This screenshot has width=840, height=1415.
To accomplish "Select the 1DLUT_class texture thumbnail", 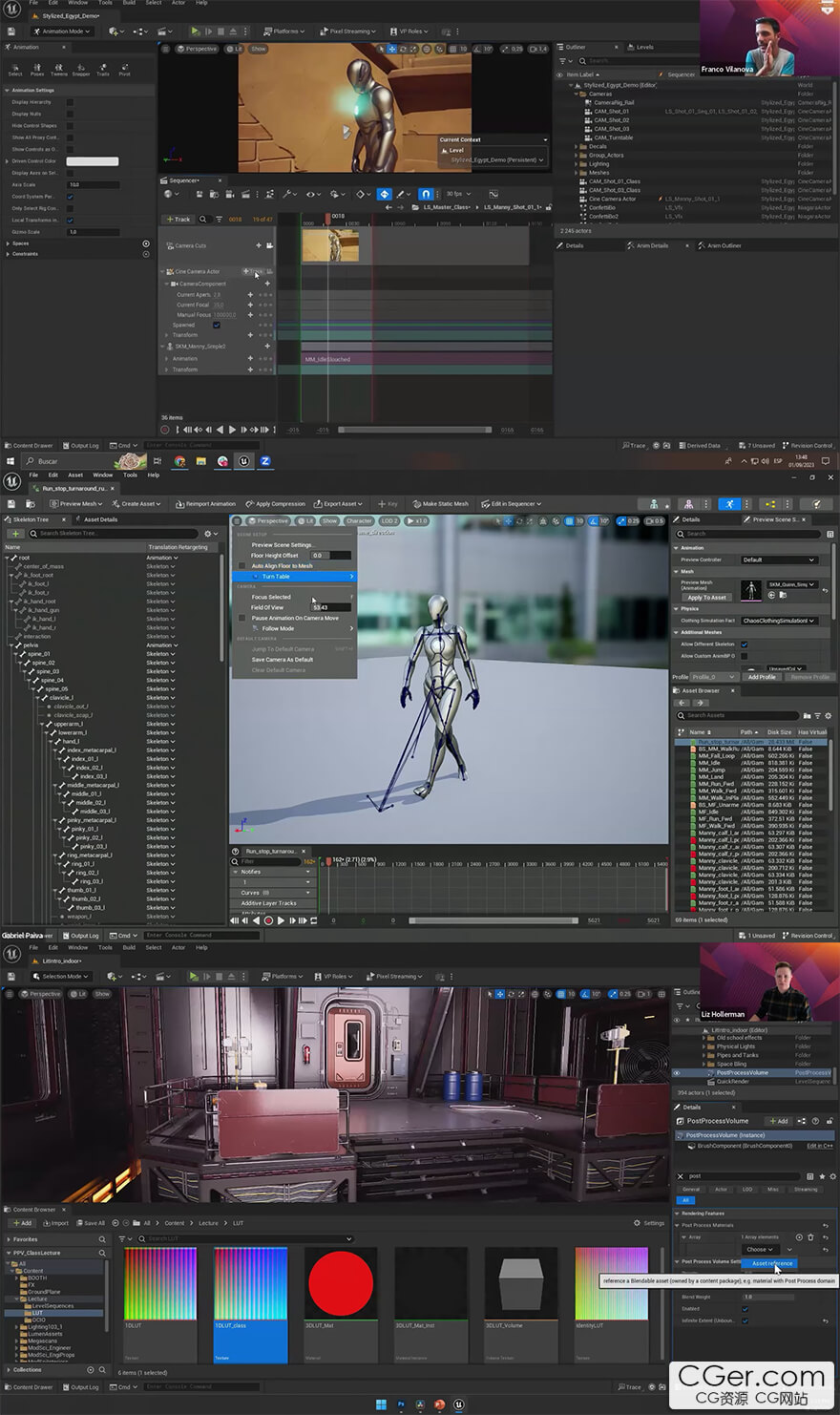I will 250,1282.
